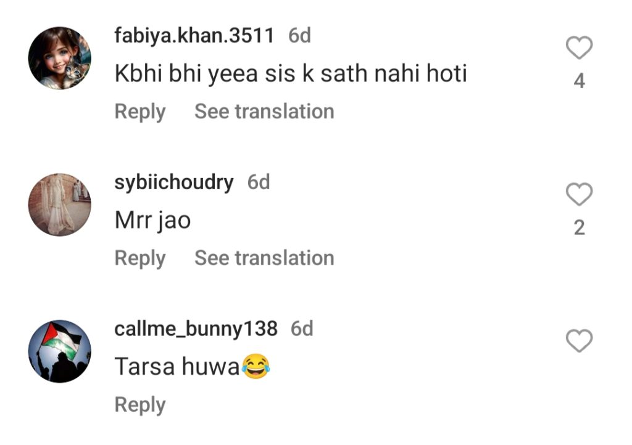Open callme_bunny138's flag profile picture
Image resolution: width=632 pixels, height=445 pixels.
click(x=60, y=351)
